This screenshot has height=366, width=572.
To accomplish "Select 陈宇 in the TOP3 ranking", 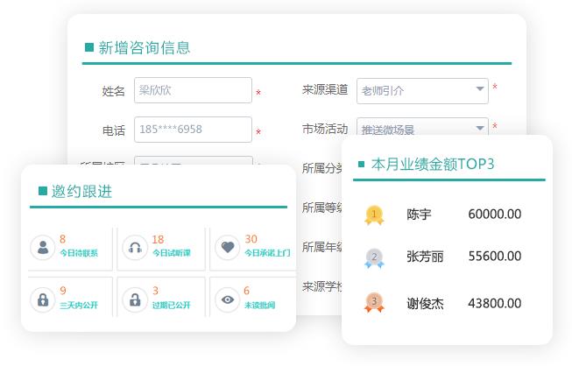I will coord(419,215).
